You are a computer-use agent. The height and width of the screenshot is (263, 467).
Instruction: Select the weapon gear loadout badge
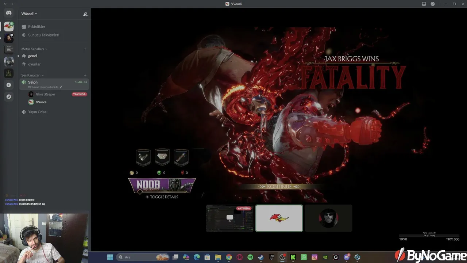coord(181,158)
